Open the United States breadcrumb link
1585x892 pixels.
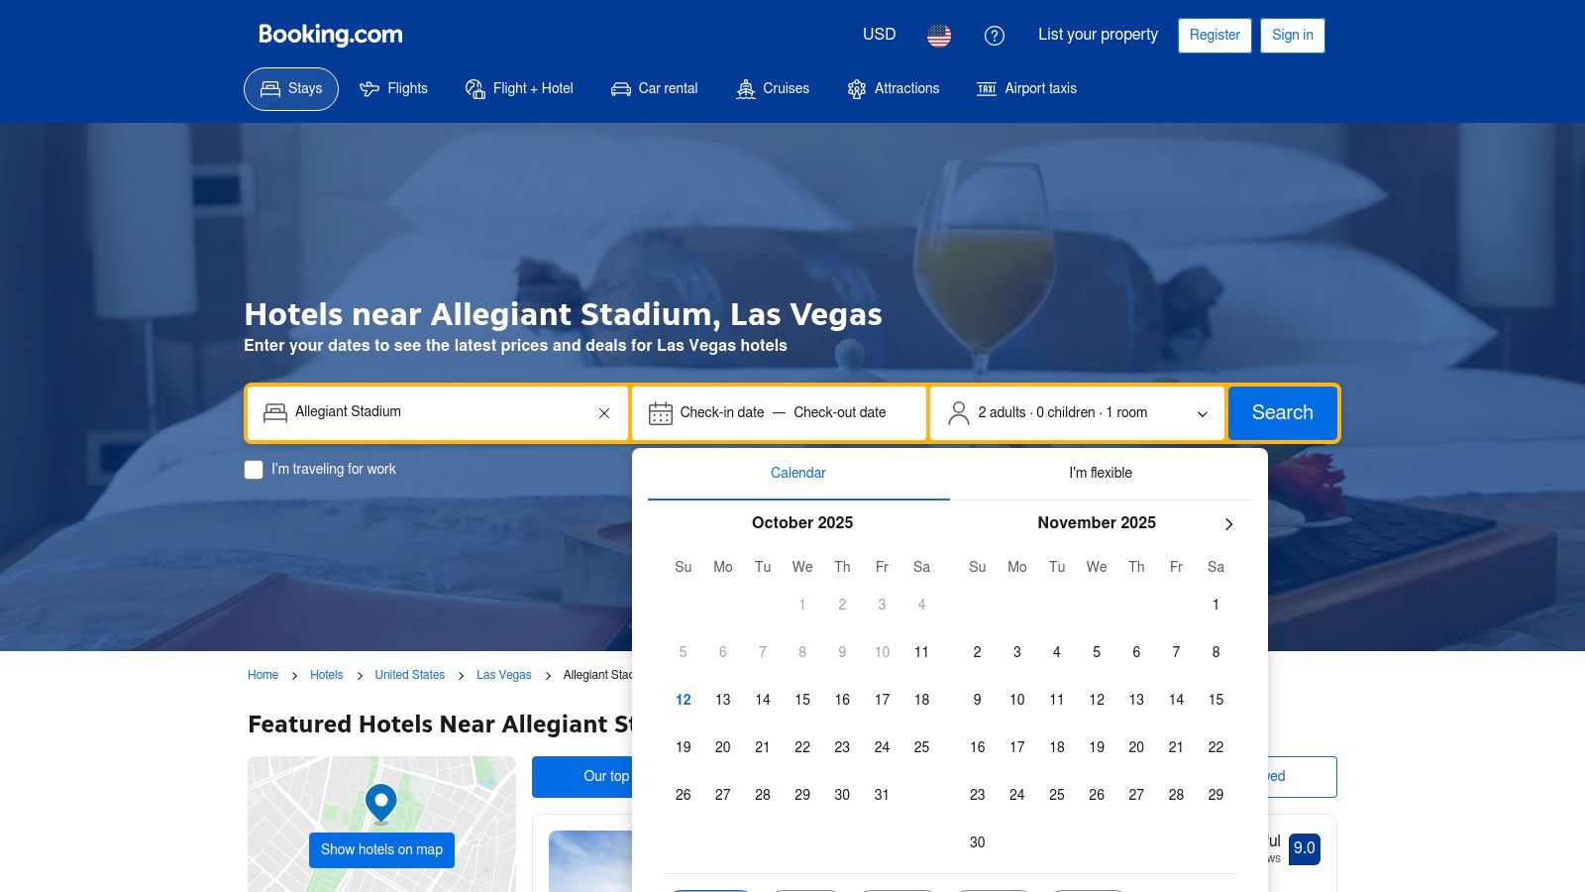tap(409, 675)
